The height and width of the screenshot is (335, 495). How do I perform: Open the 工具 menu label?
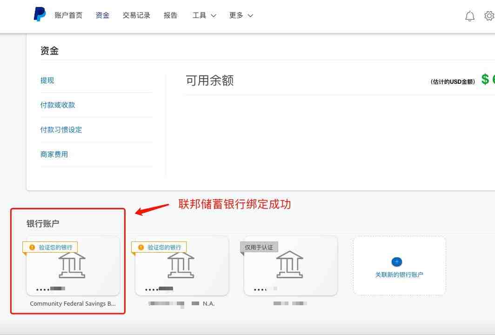click(199, 15)
